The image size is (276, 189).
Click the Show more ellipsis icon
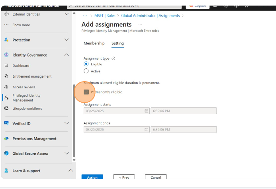(x=6, y=25)
